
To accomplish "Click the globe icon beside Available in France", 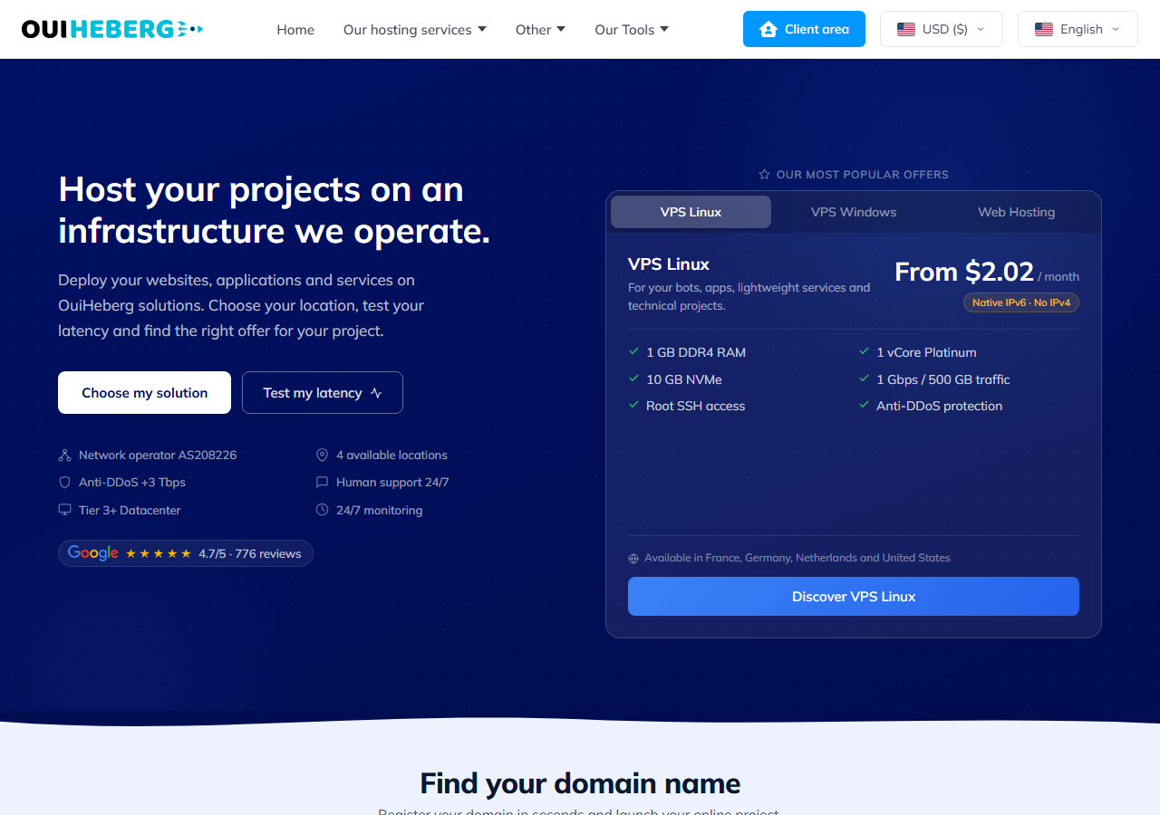I will click(x=633, y=559).
